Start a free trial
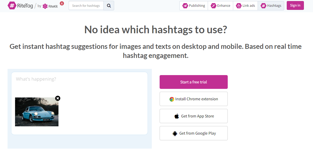This screenshot has height=152, width=313. [193, 82]
